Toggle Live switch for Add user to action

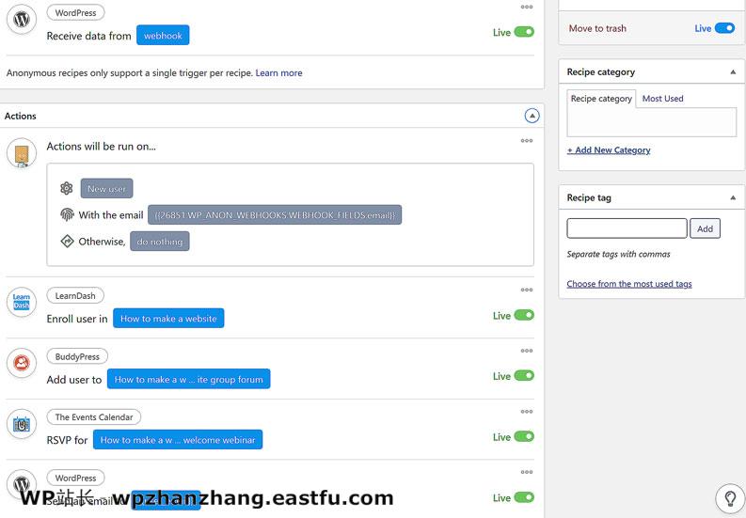point(524,376)
